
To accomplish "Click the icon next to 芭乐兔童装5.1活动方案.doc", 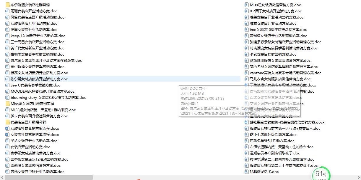I will (x=247, y=141).
